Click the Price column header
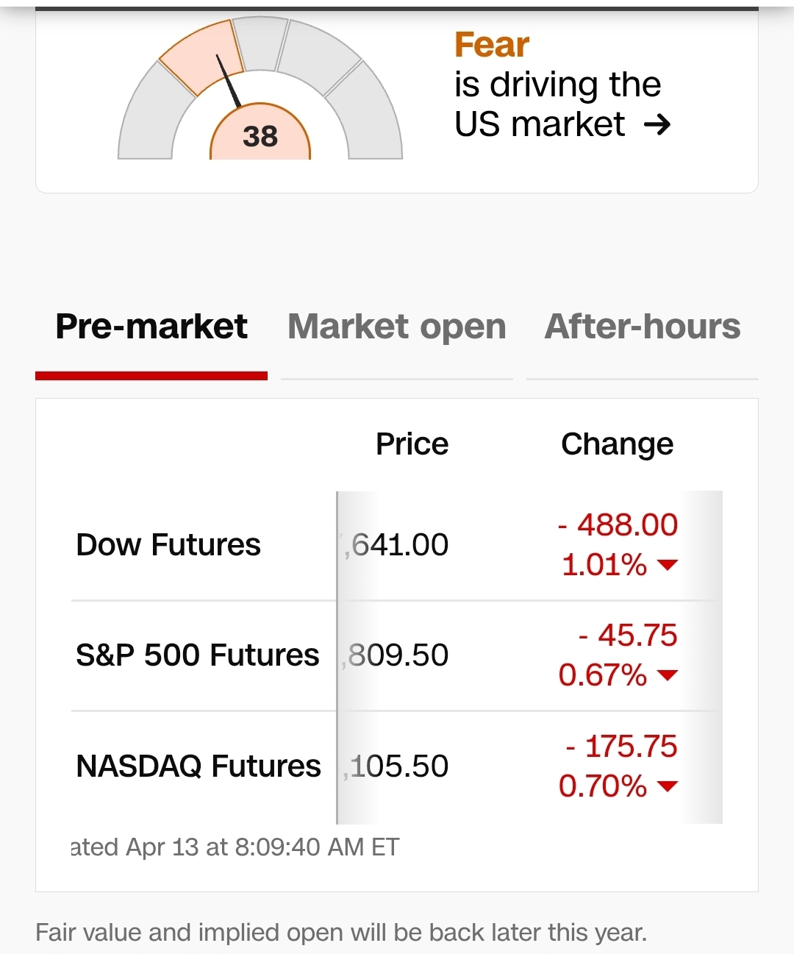The width and height of the screenshot is (794, 954). click(x=412, y=444)
